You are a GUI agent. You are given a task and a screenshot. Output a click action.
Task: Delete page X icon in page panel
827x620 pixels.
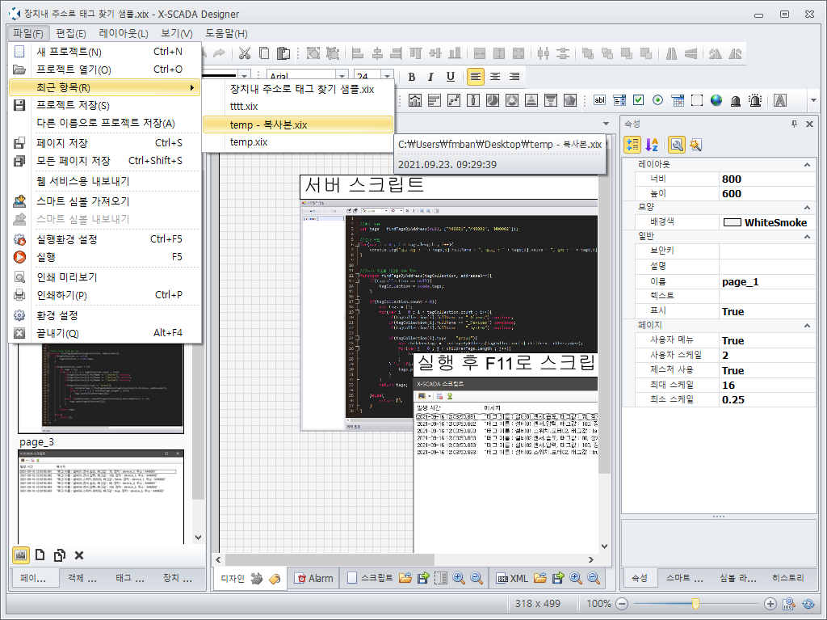coord(79,555)
